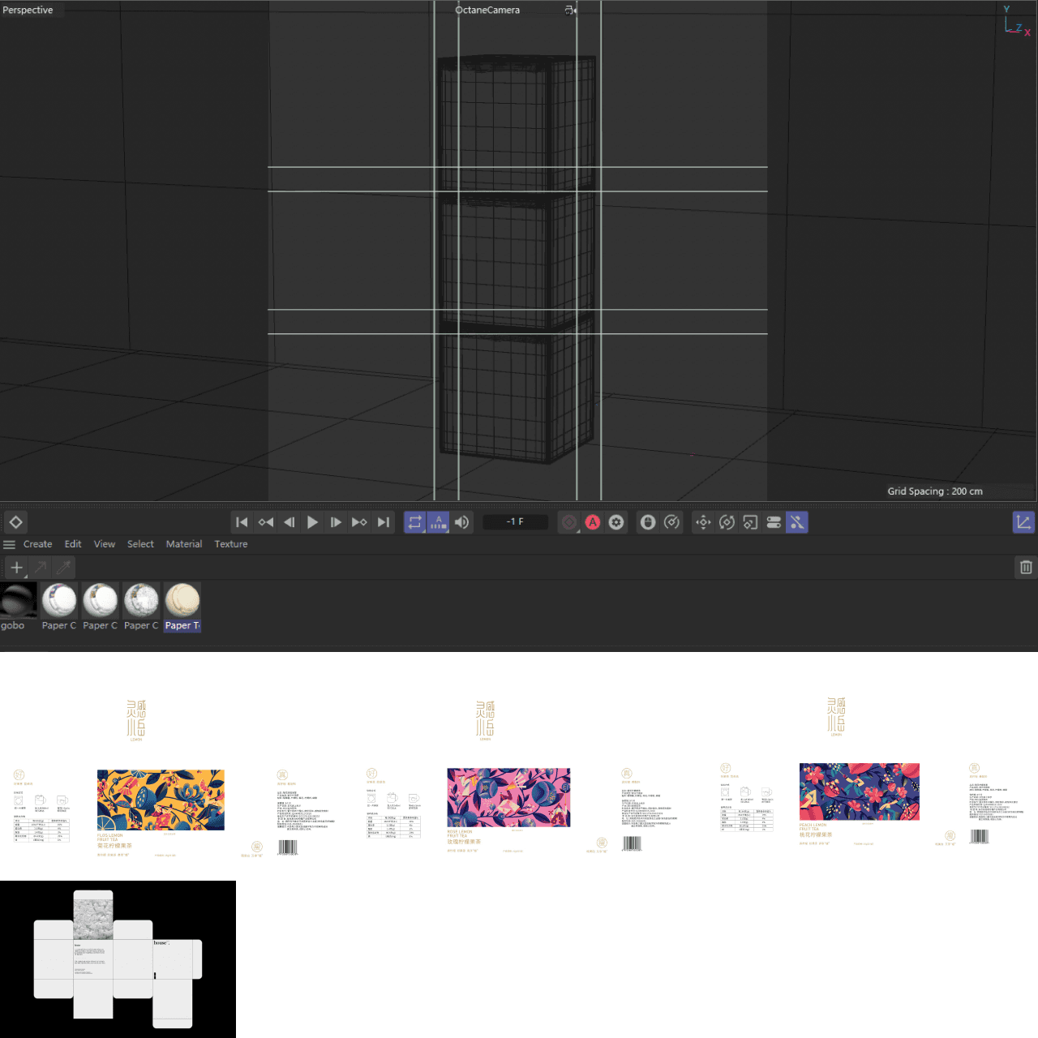
Task: Click the motion system icon after the gear
Action: pos(647,522)
